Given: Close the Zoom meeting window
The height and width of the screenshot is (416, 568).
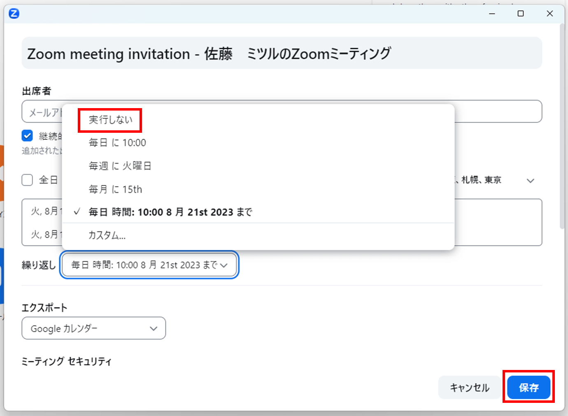Looking at the screenshot, I should click(549, 14).
